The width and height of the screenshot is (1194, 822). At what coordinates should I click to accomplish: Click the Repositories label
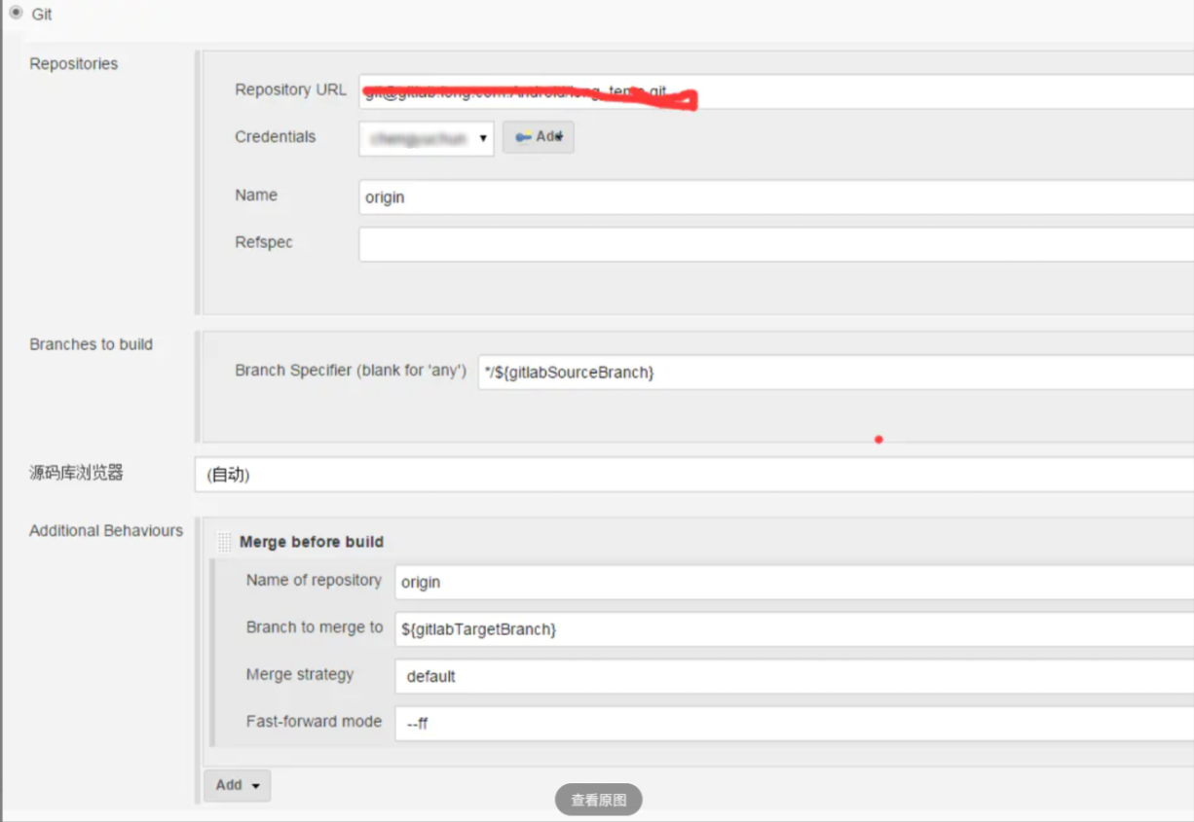[x=74, y=64]
